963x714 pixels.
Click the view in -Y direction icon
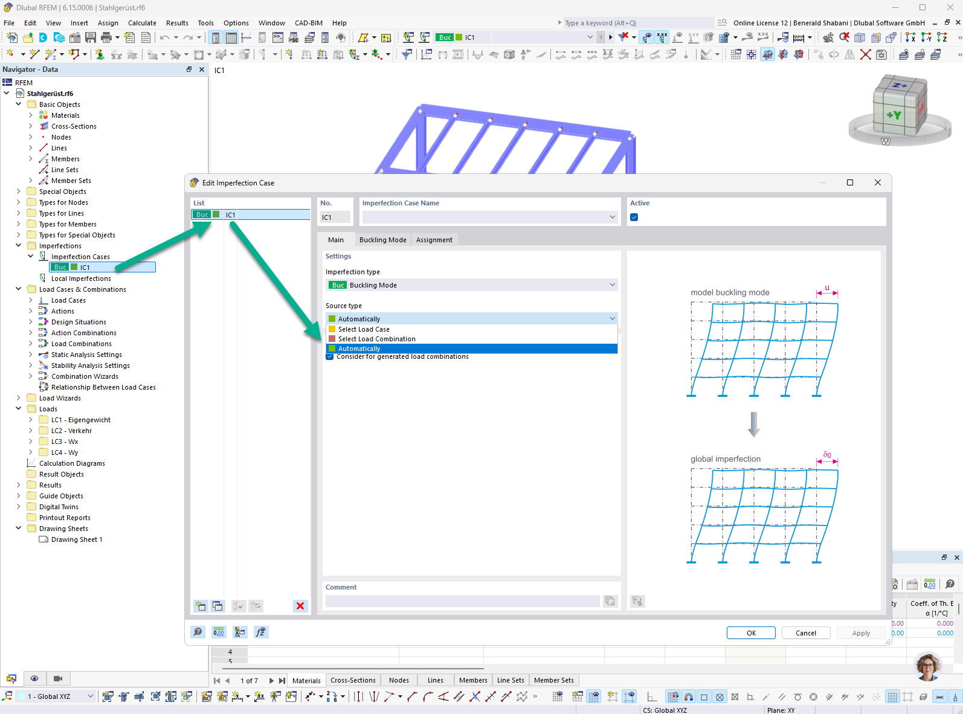click(926, 37)
